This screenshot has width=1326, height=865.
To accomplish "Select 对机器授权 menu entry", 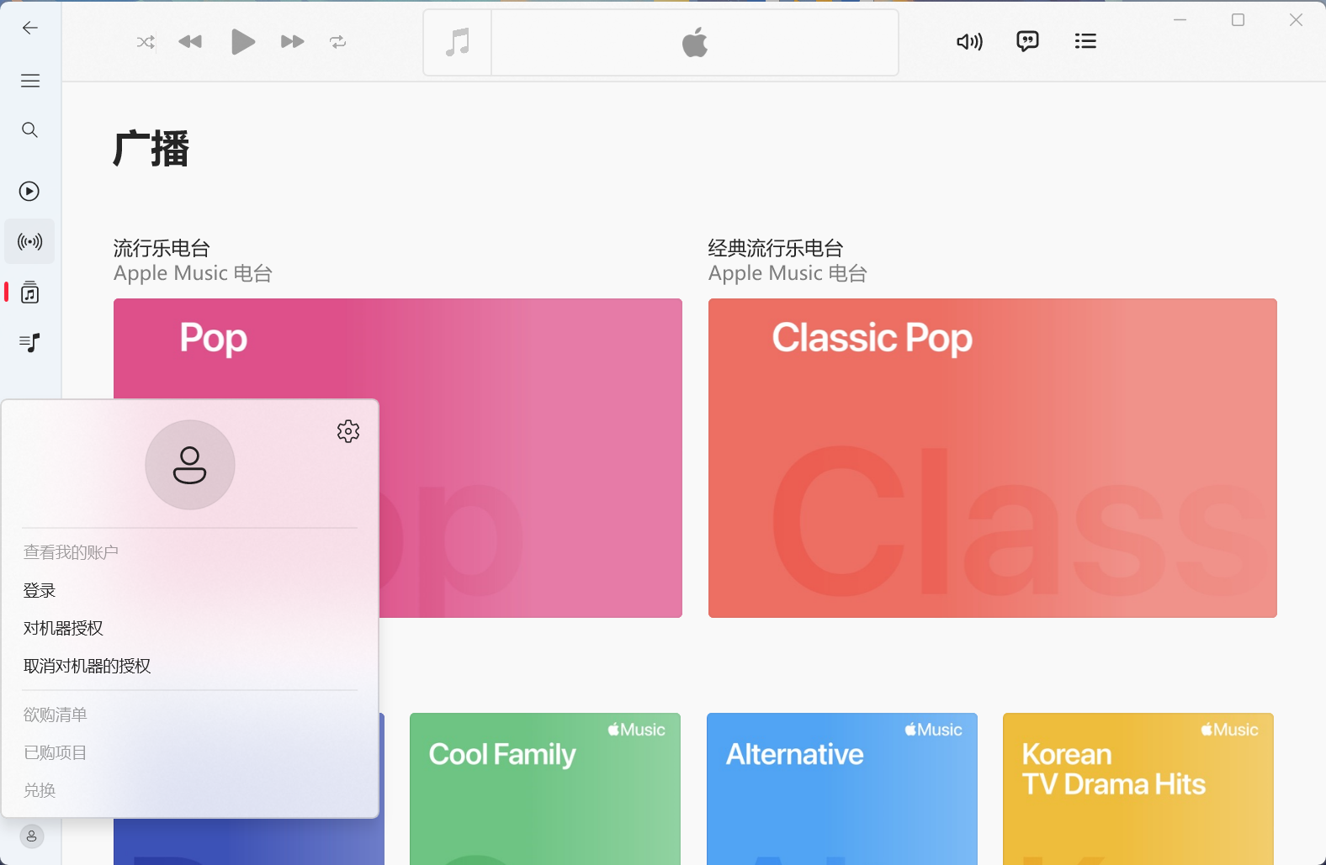I will click(63, 629).
